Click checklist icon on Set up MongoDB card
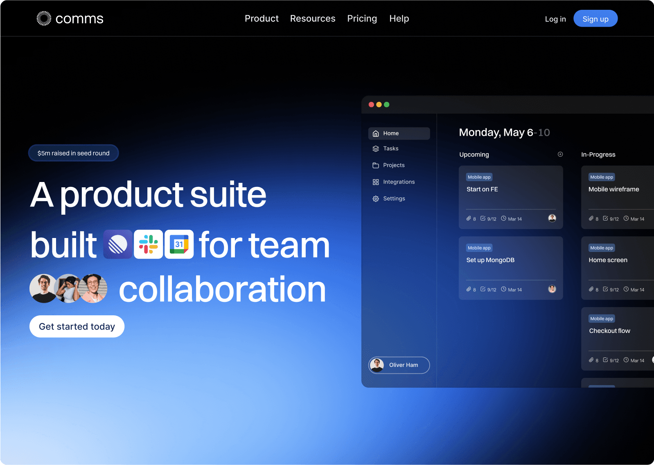Screen dimensions: 654x465 (x=483, y=289)
